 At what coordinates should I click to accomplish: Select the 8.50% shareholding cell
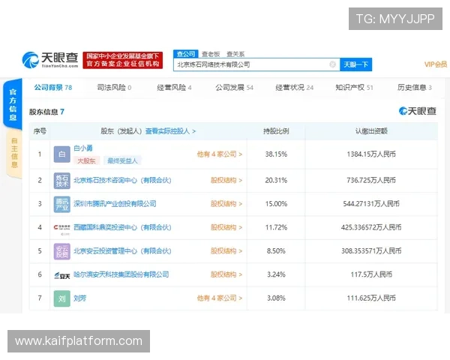(x=276, y=251)
